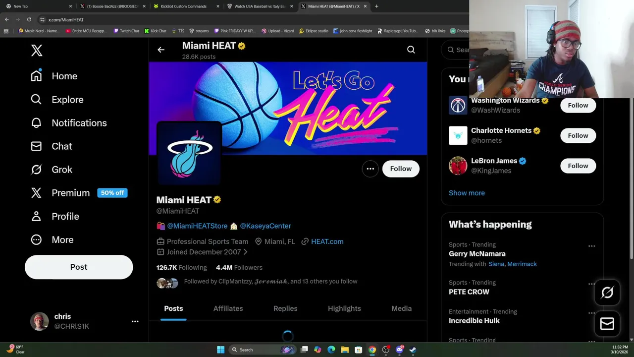View the 126.7K Following list
The width and height of the screenshot is (634, 357).
point(181,267)
